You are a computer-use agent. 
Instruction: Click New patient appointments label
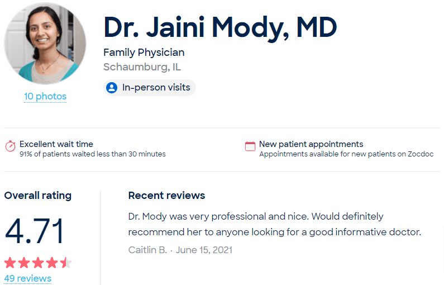click(311, 144)
